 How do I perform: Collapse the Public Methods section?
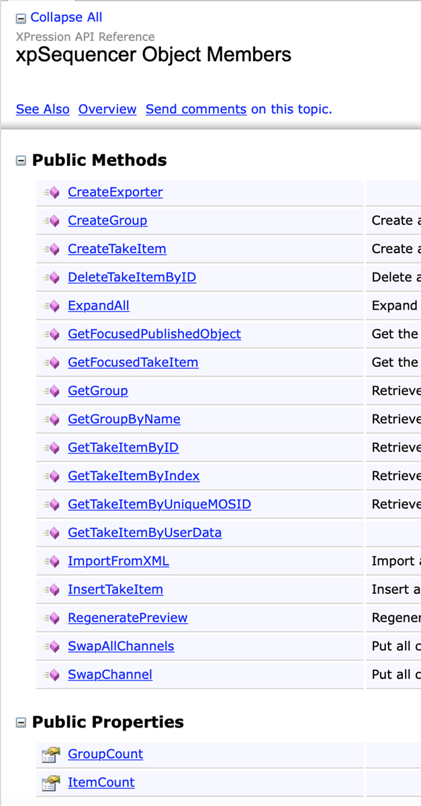point(21,161)
